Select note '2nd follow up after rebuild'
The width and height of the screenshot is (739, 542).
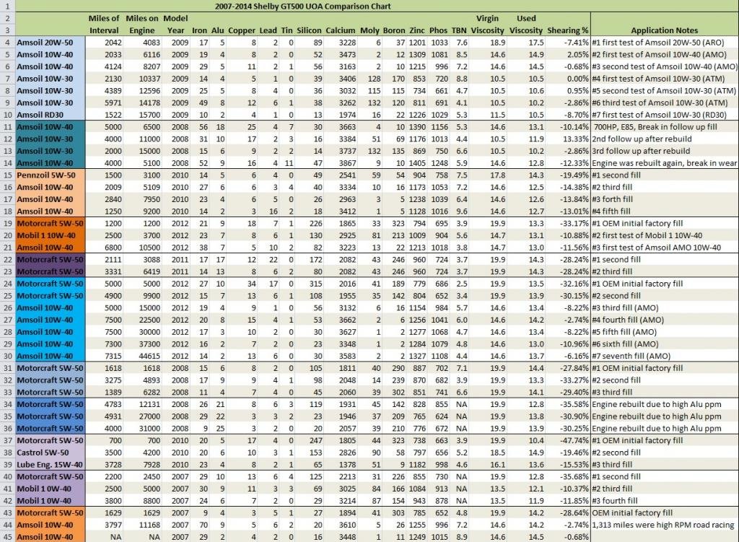(642, 139)
